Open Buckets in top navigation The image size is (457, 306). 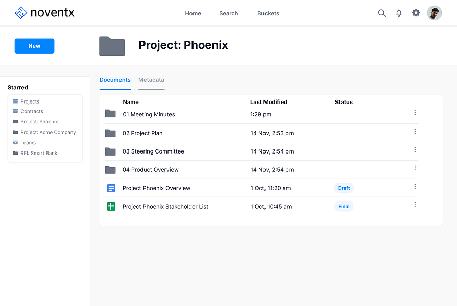tap(268, 13)
